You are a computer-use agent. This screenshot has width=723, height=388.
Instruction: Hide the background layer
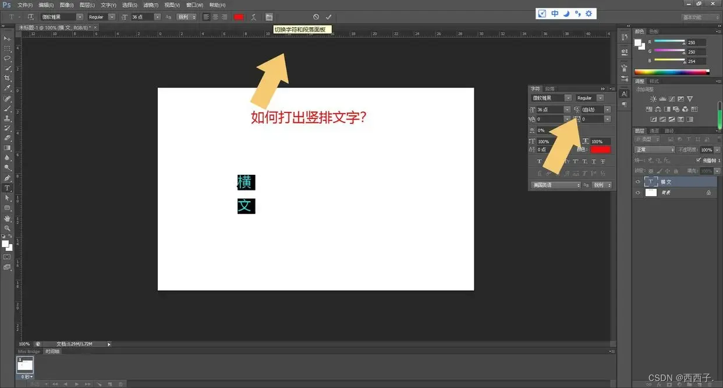point(638,192)
